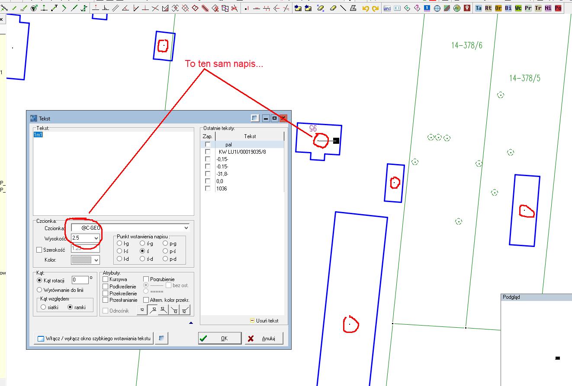
Task: Click into the Tekst text area
Action: (113, 173)
